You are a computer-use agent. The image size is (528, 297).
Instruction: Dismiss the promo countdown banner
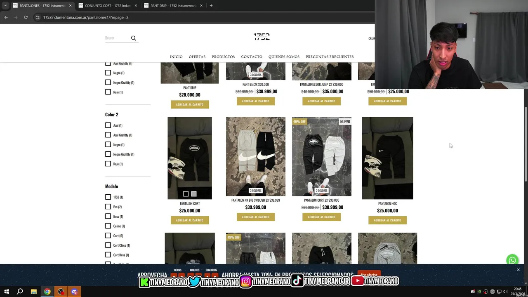click(x=518, y=270)
